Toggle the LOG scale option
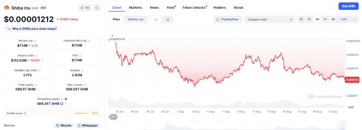This screenshot has height=130, width=362. (x=344, y=19)
